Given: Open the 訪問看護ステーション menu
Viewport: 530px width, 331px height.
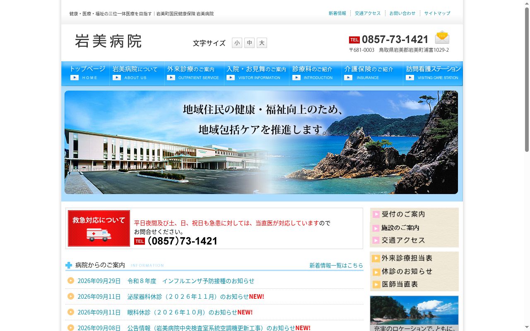Looking at the screenshot, I should pos(433,73).
